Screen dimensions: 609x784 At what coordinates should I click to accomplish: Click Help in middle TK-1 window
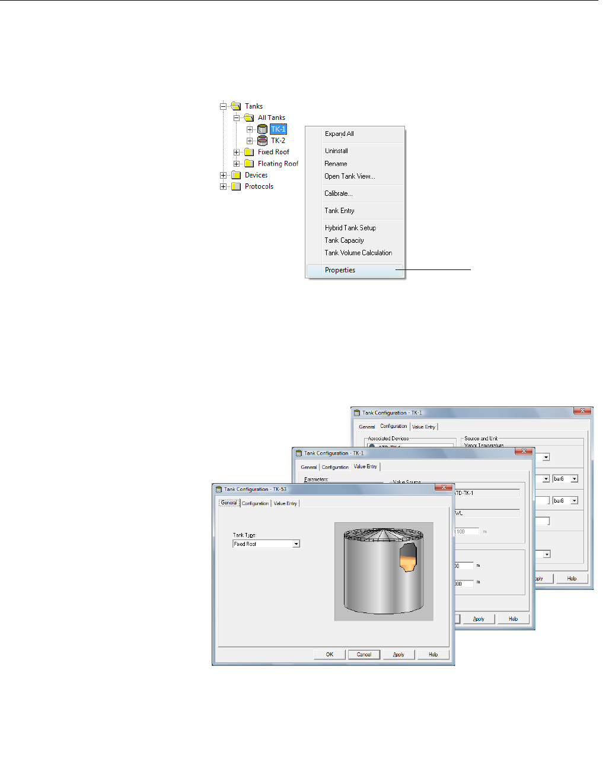[513, 619]
